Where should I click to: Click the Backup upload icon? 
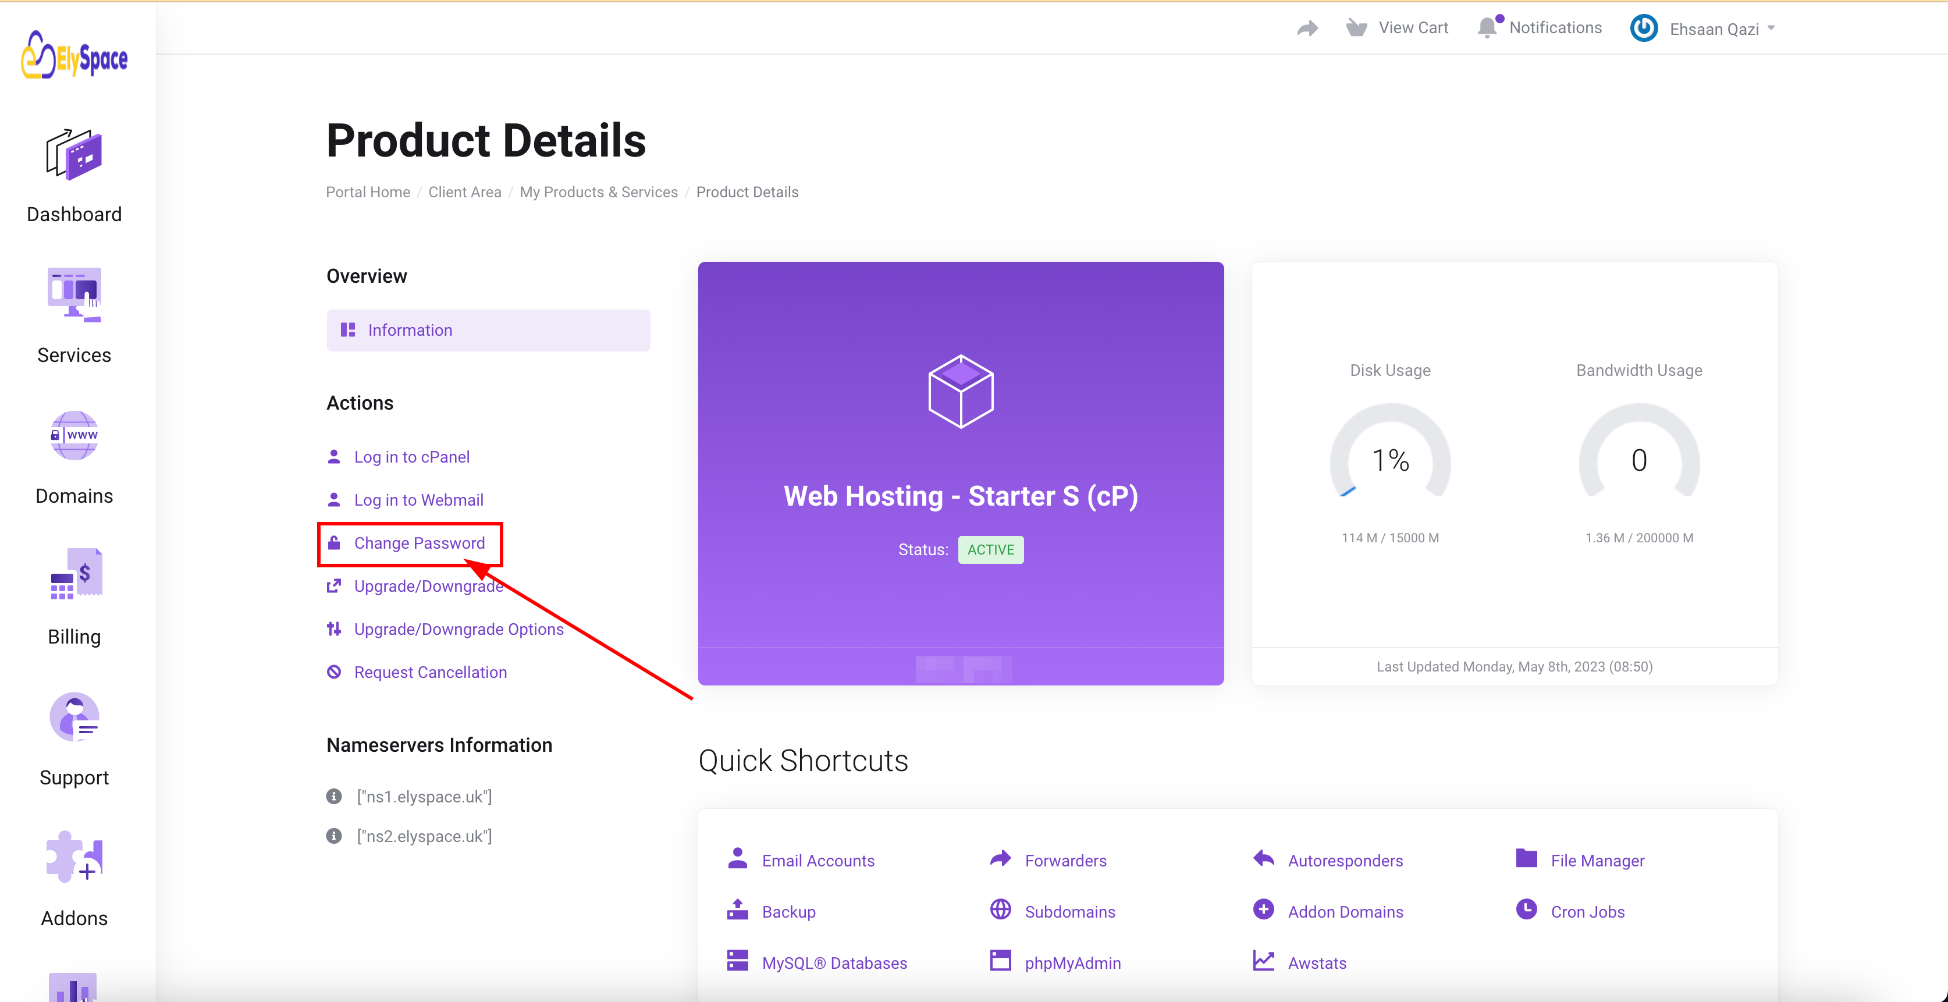coord(737,909)
